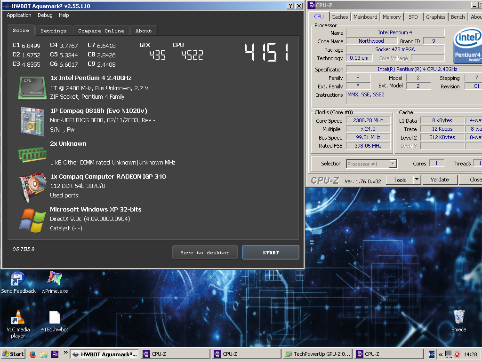
Task: Expand the quick launch chevron
Action: pos(65,353)
